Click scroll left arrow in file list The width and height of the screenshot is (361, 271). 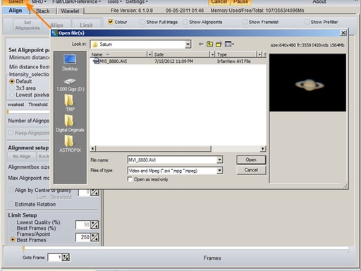coord(93,148)
